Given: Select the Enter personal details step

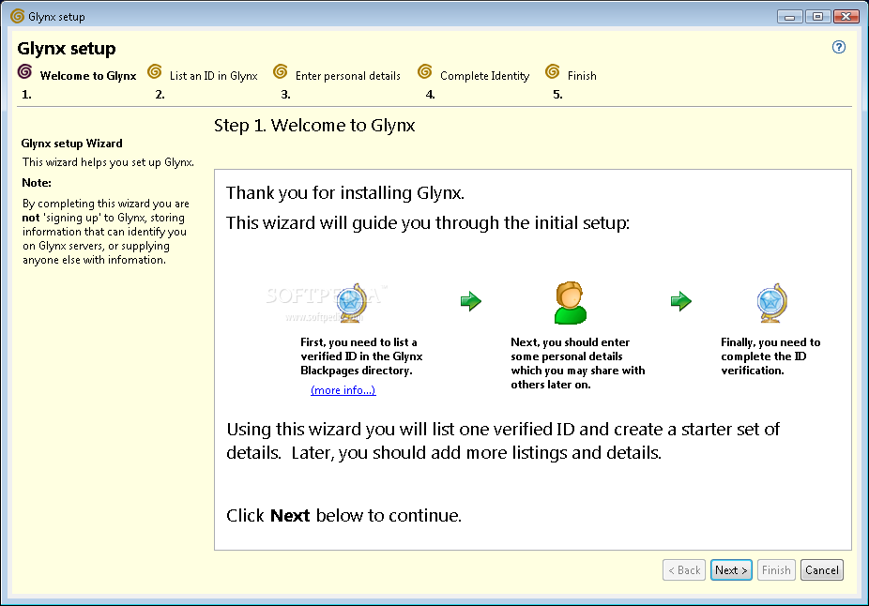Looking at the screenshot, I should coord(348,76).
